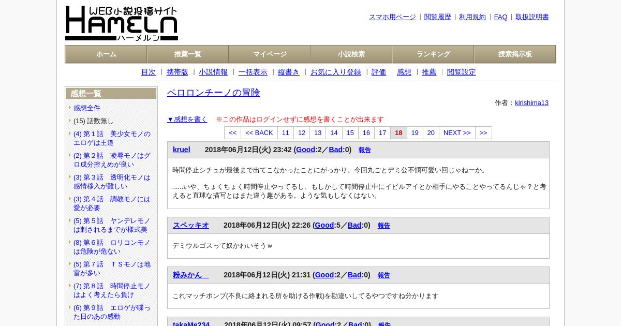621x326 pixels.
Task: Open the 感想 link in submenu
Action: tap(404, 72)
